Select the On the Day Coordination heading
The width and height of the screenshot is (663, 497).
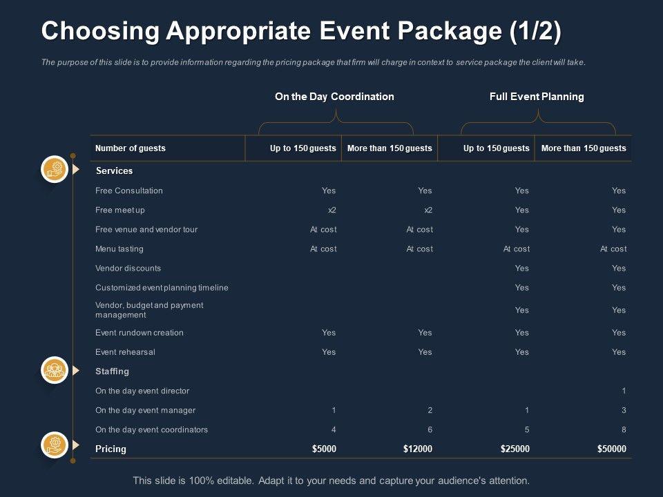coord(334,97)
